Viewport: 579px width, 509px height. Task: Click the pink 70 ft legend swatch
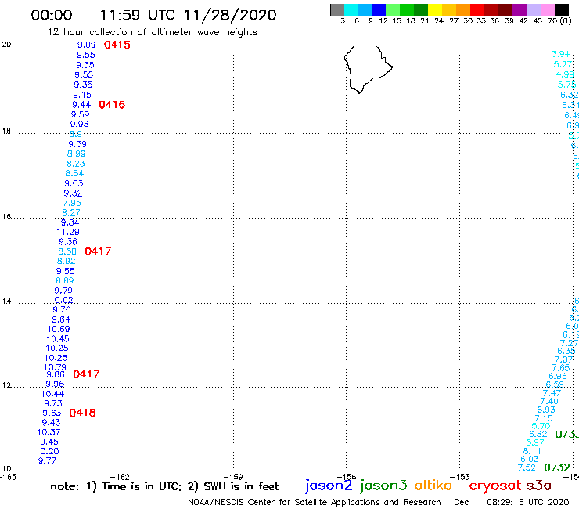pyautogui.click(x=547, y=9)
